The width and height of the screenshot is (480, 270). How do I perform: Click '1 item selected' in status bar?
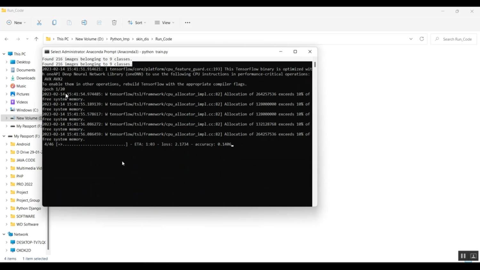coord(35,259)
